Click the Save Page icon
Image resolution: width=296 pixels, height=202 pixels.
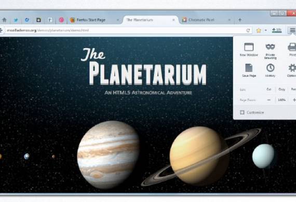pyautogui.click(x=249, y=68)
